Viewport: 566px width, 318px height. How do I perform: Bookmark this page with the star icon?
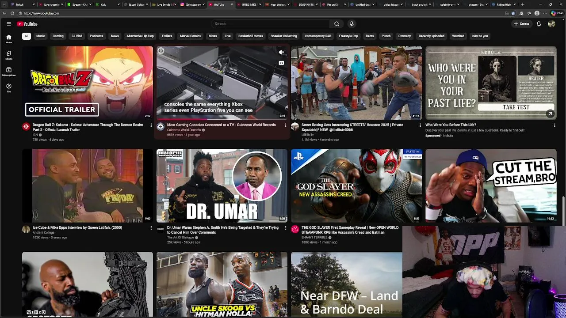click(513, 13)
